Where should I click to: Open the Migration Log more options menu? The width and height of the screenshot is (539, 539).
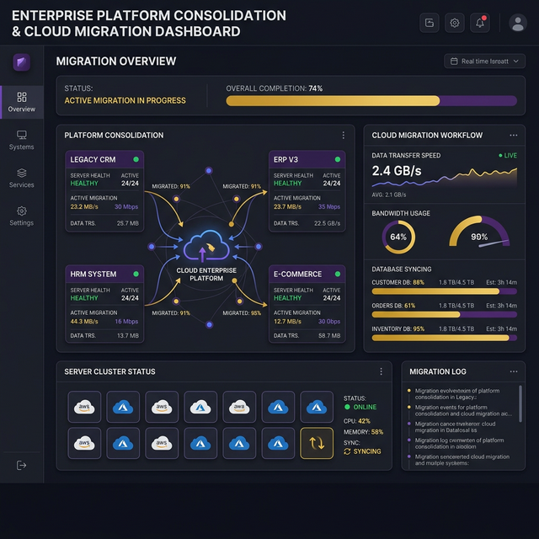[513, 371]
